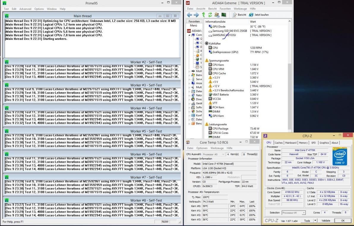Expand the Motherboard tree node arrow
Viewport: 354px width, 226px height.
pyautogui.click(x=189, y=71)
